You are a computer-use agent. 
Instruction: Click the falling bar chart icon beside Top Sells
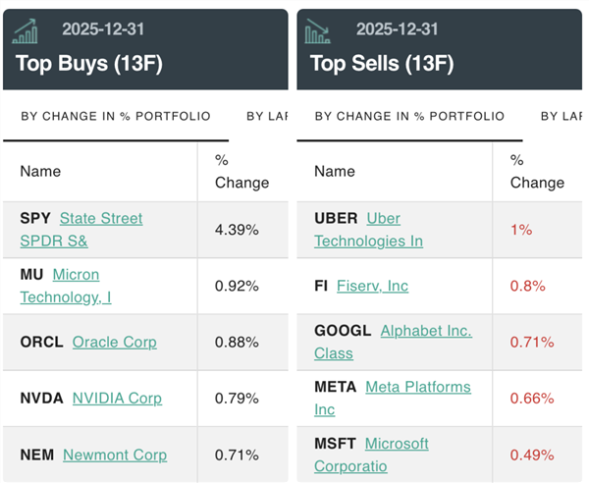point(318,32)
